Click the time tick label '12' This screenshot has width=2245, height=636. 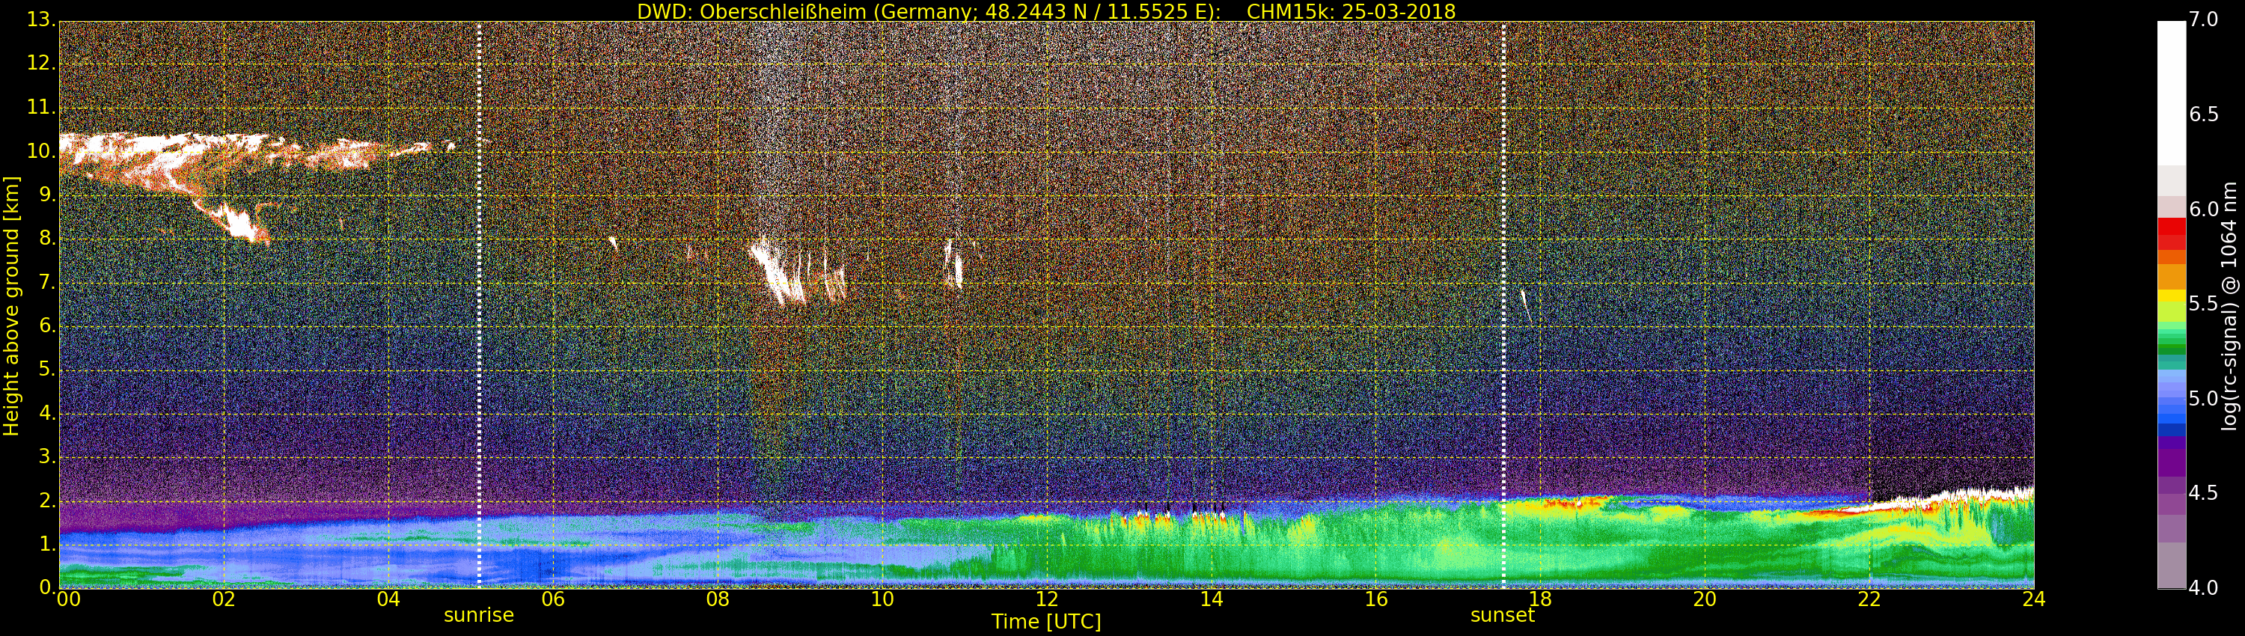(1047, 599)
